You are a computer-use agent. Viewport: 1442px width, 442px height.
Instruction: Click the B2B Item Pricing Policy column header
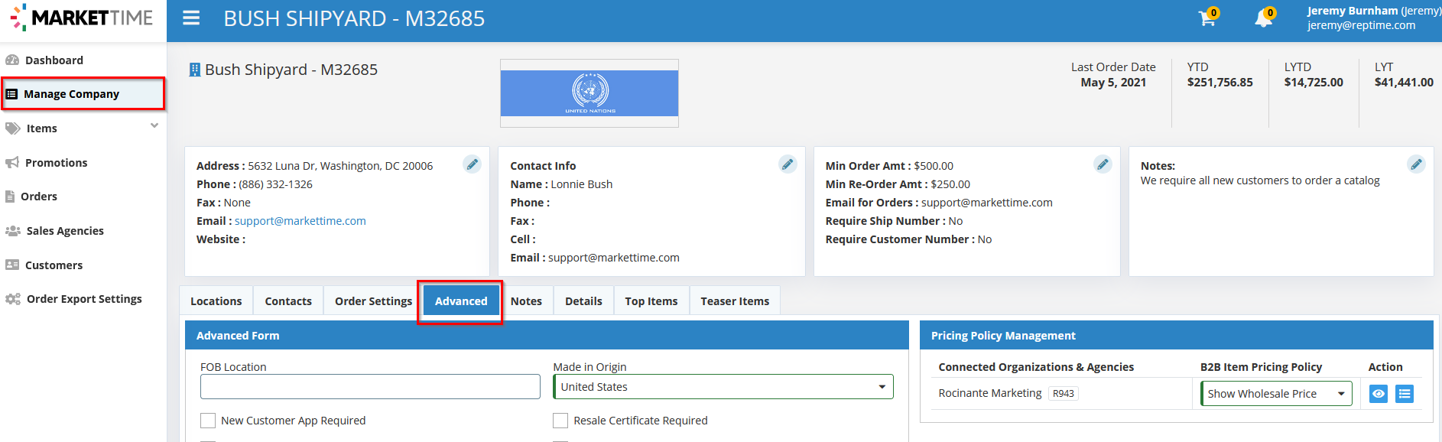(1261, 367)
